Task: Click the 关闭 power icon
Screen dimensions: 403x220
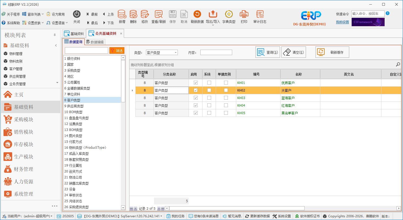Action: pyautogui.click(x=77, y=17)
